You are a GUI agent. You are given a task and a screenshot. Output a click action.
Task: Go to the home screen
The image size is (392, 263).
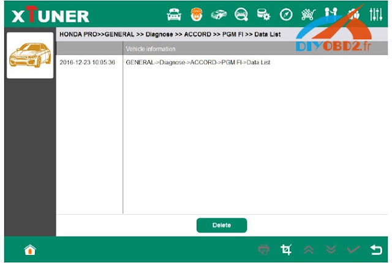(x=30, y=250)
